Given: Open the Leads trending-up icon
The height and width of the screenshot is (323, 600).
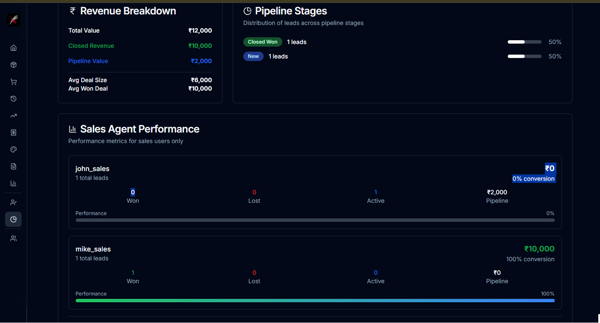Looking at the screenshot, I should 13,116.
